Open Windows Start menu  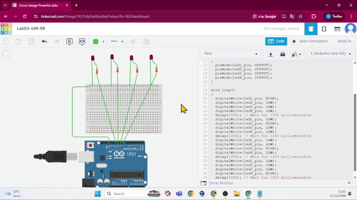[98, 194]
